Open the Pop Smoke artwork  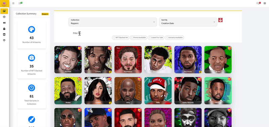(188, 60)
